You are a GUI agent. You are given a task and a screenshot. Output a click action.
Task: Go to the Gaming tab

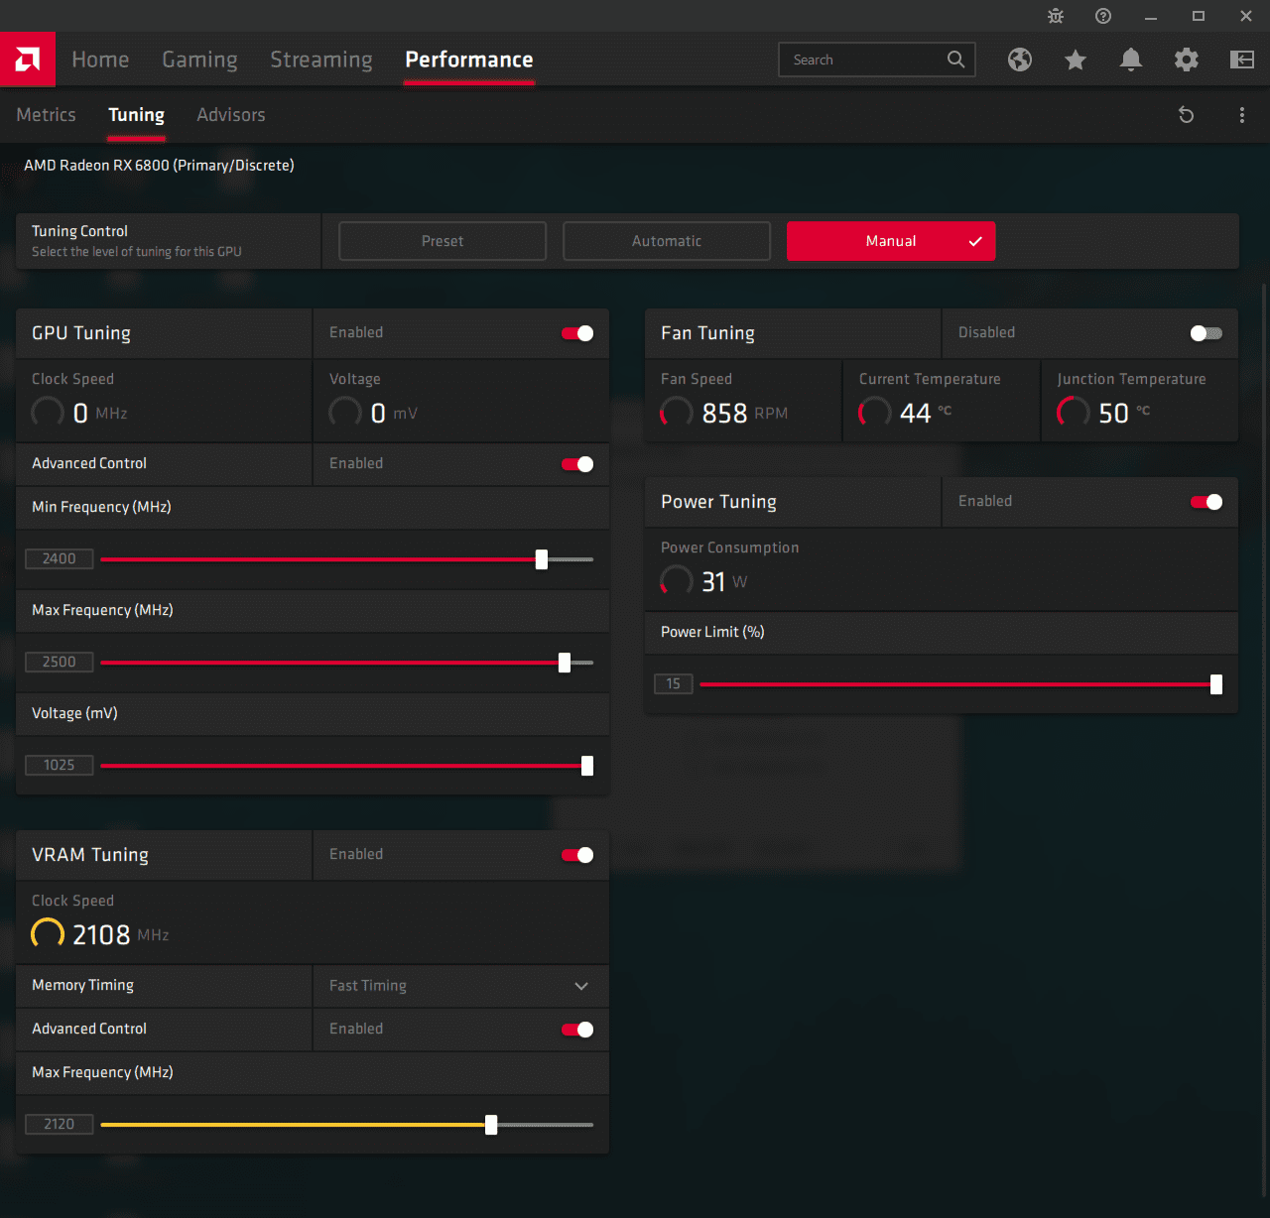[x=199, y=60]
